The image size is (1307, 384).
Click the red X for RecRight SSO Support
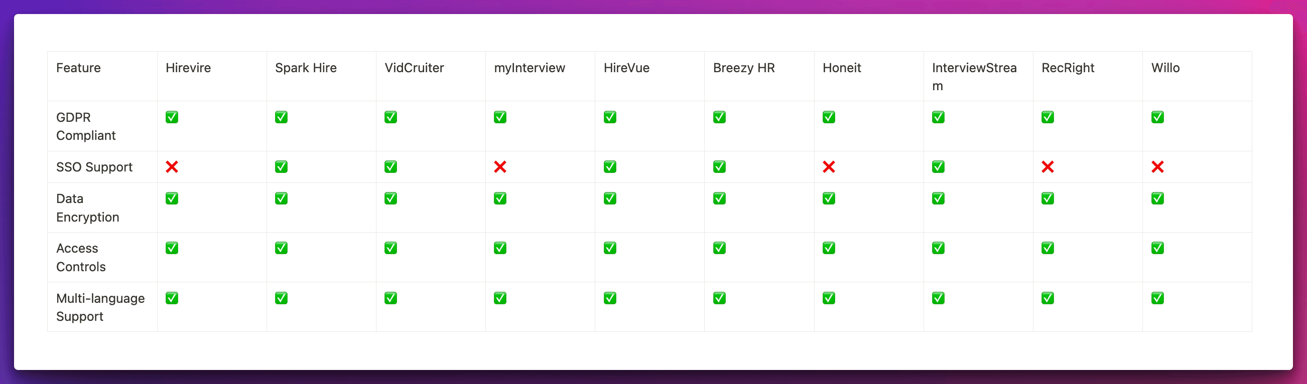coord(1047,166)
